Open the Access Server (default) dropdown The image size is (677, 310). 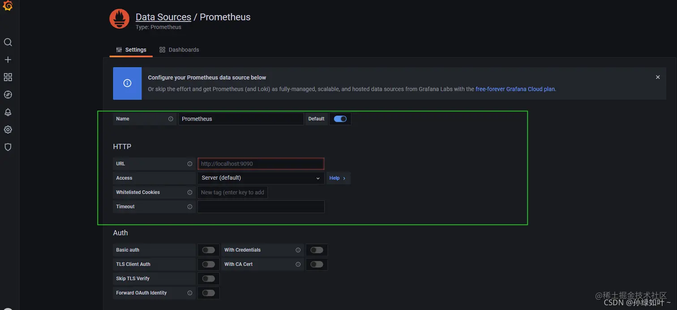(x=261, y=178)
